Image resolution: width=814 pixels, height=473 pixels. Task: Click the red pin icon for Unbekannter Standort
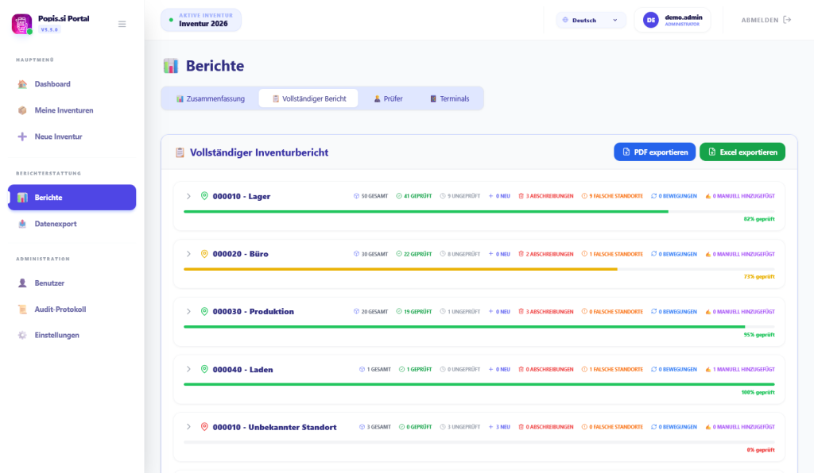[204, 427]
